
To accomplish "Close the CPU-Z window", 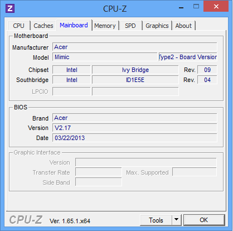I will point(216,7).
